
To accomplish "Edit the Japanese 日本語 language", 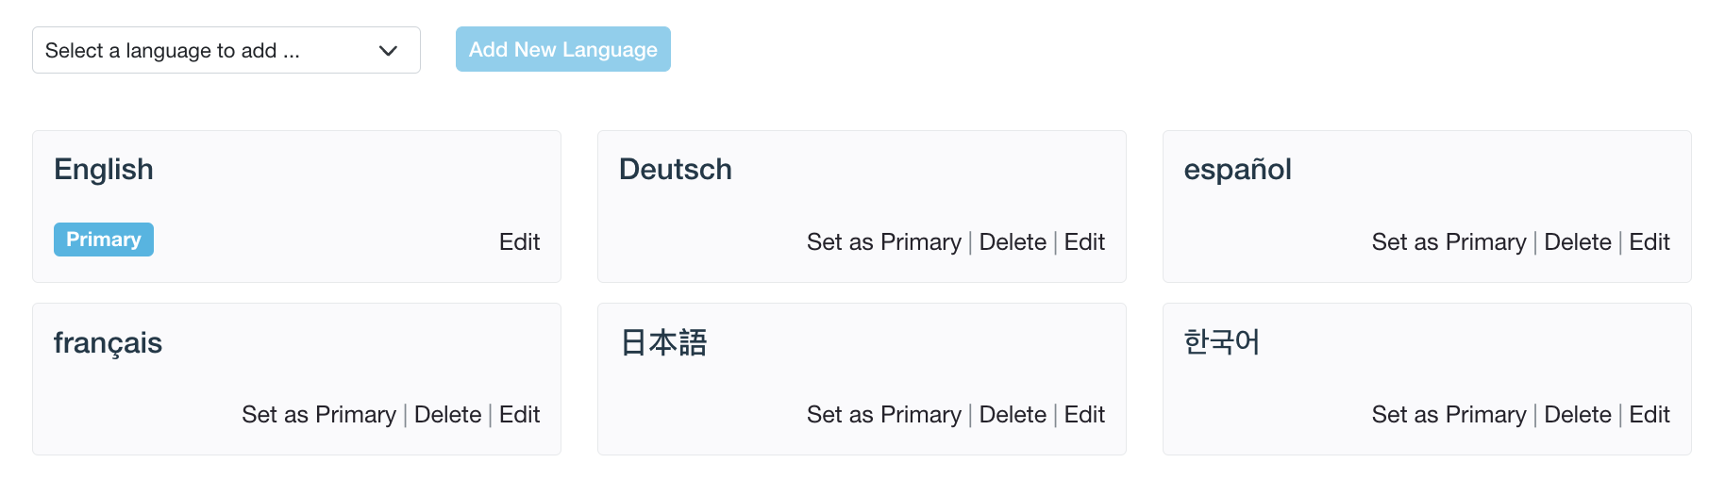I will click(1084, 415).
